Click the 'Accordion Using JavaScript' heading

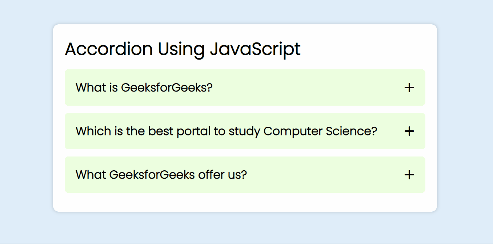click(x=182, y=49)
